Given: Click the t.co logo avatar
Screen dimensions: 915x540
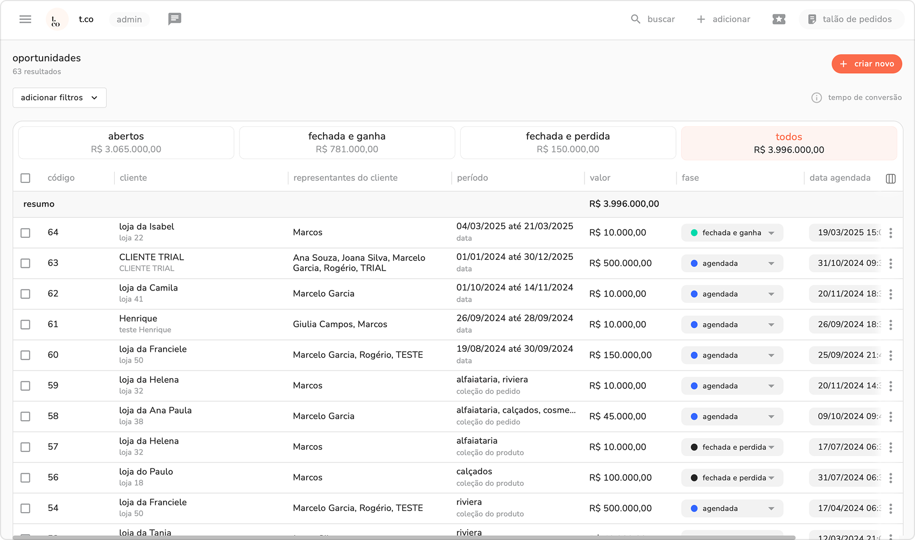Looking at the screenshot, I should pos(56,20).
